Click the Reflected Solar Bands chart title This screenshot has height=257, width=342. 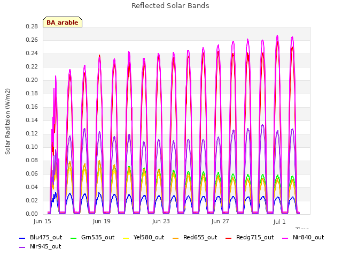170,6
